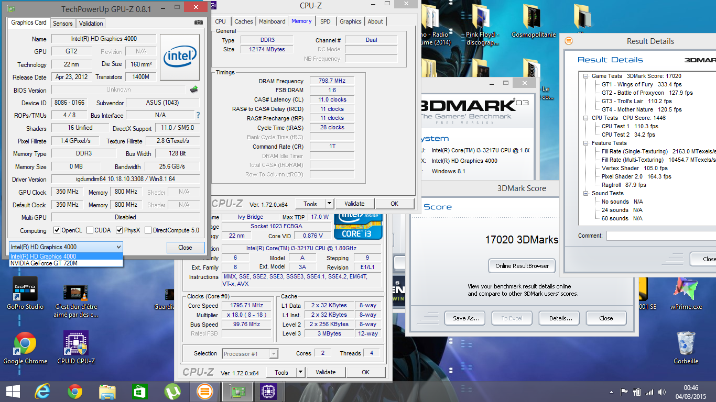The image size is (716, 402).
Task: Click the Comment field in Result Details
Action: [x=661, y=236]
